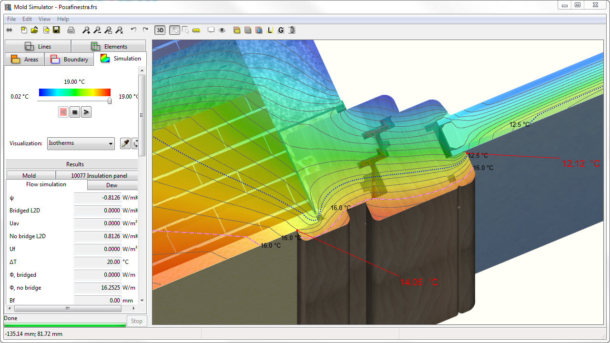
Task: Switch to the Boundary tab
Action: coord(70,60)
